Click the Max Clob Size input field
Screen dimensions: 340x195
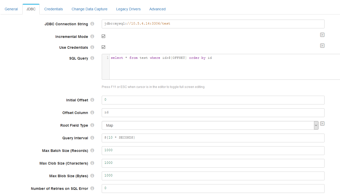click(213, 163)
